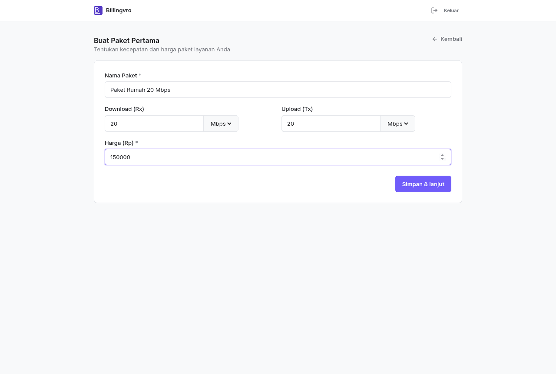The width and height of the screenshot is (556, 374).
Task: Open the Download Mbps unit dropdown
Action: pos(221,124)
